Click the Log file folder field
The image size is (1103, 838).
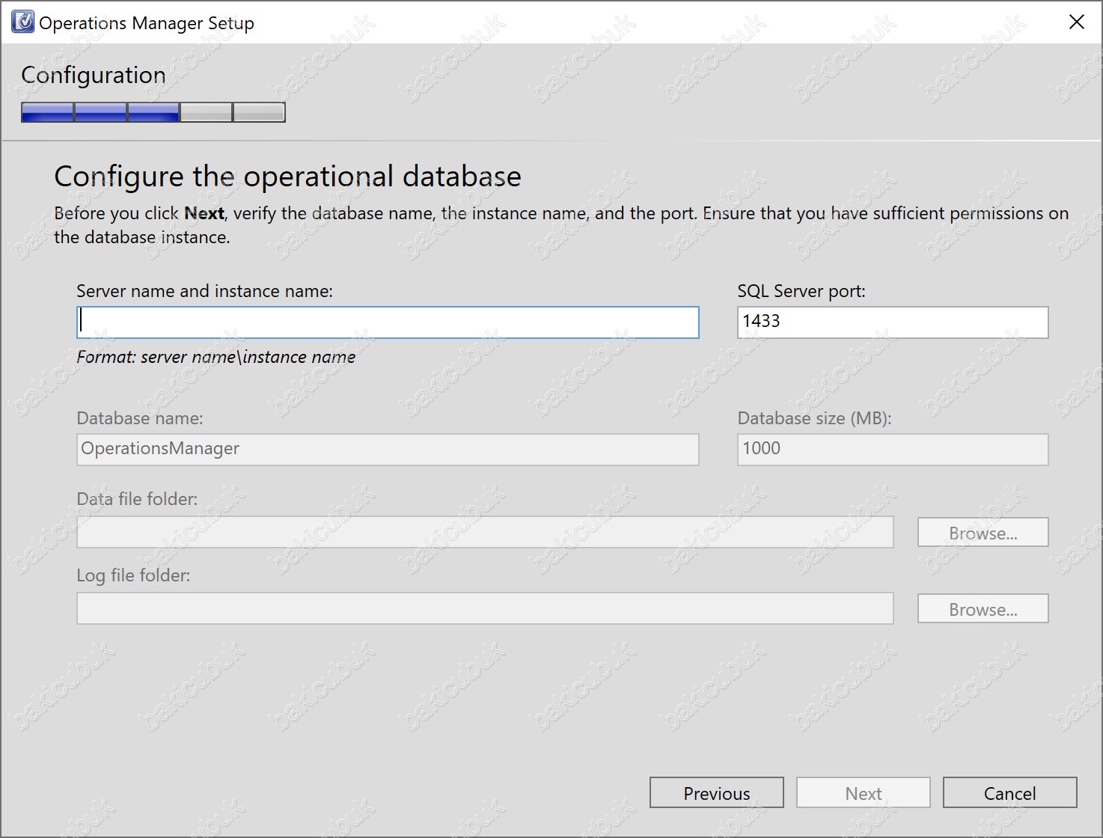[485, 608]
